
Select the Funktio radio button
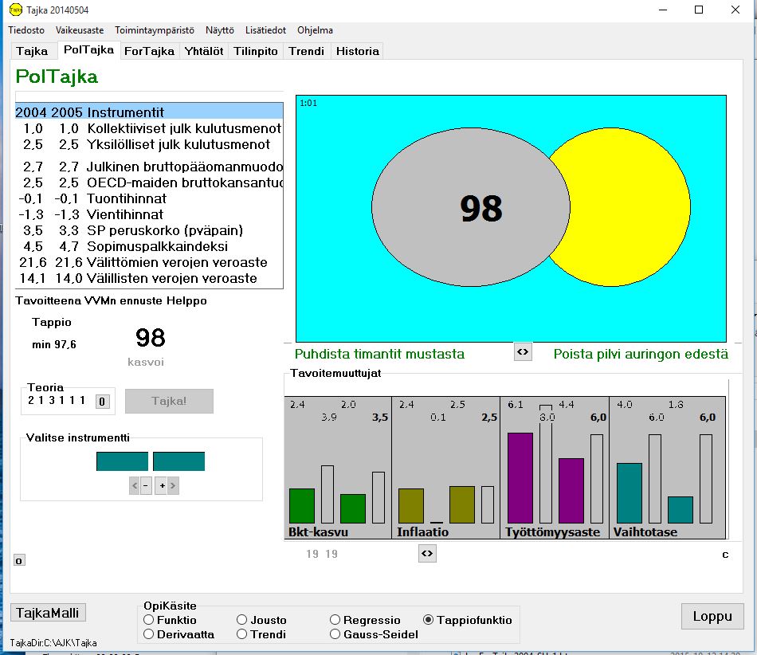coord(149,620)
